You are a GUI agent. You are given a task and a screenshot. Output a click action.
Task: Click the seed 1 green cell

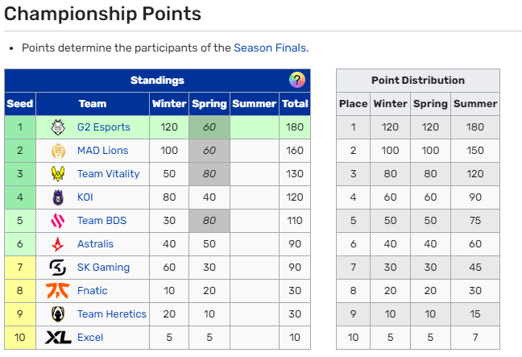pos(20,127)
